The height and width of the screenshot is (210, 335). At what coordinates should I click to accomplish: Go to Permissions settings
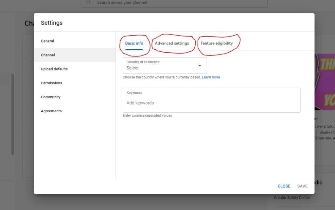pos(51,83)
